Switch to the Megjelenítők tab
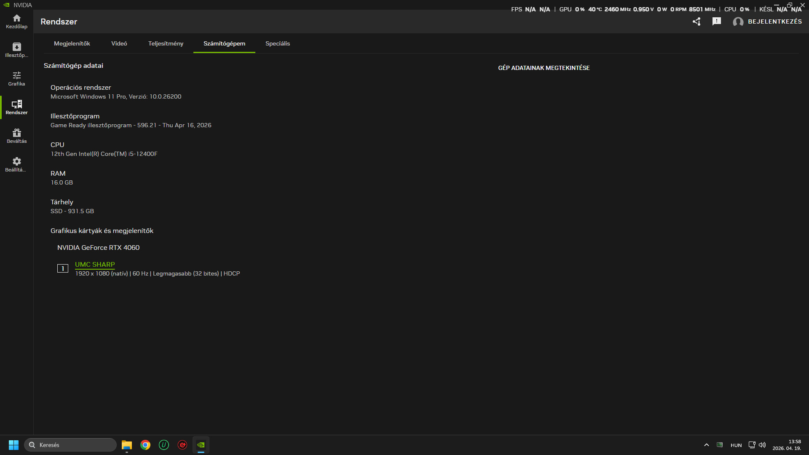Screen dimensions: 809x455 click(x=72, y=43)
